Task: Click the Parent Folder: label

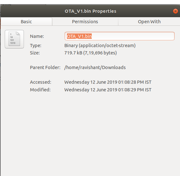Action: [45, 67]
